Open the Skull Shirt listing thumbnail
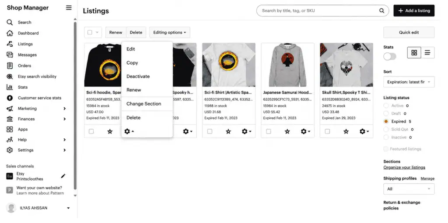The width and height of the screenshot is (448, 223). [346, 65]
